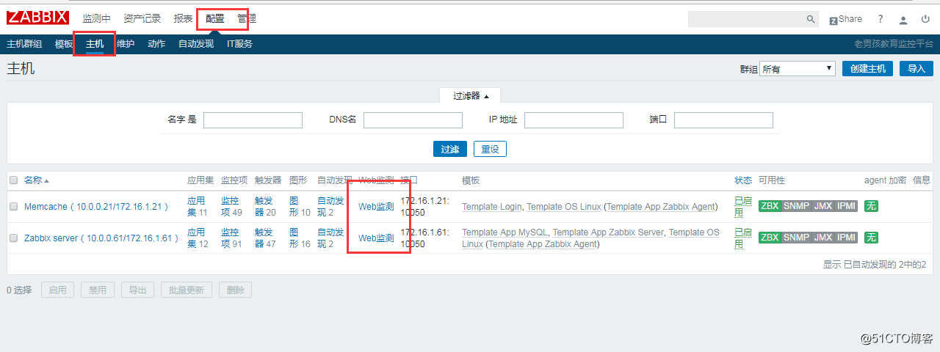This screenshot has width=940, height=352.
Task: Click the 无 encryption badge for Memcache
Action: pyautogui.click(x=871, y=206)
